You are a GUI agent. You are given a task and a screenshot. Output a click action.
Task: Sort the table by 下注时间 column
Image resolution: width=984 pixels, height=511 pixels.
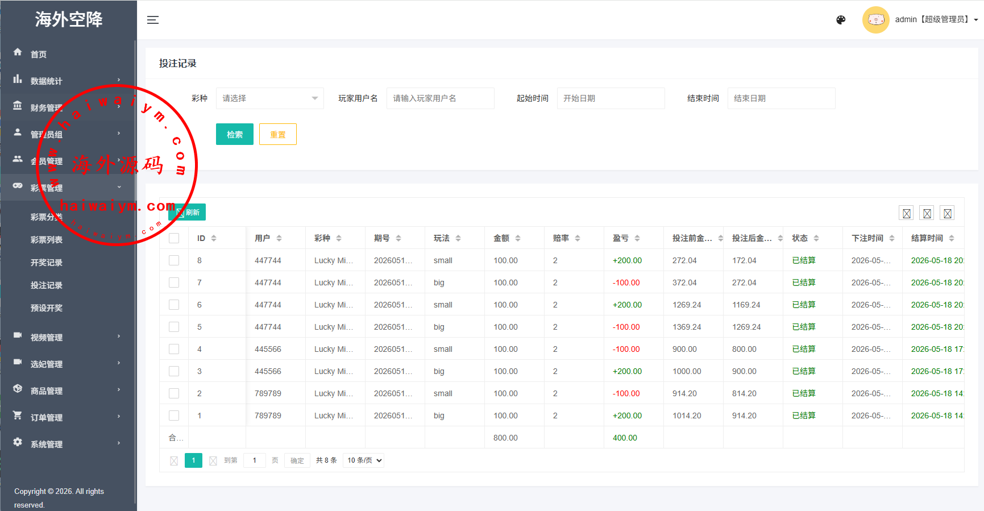tap(892, 238)
